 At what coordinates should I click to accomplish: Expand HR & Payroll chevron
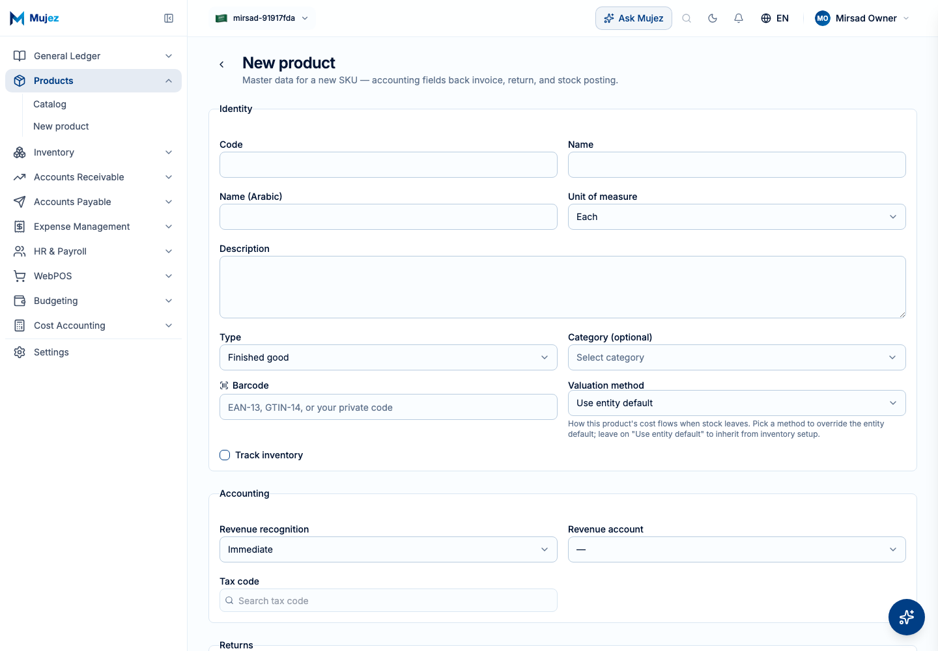pos(169,251)
